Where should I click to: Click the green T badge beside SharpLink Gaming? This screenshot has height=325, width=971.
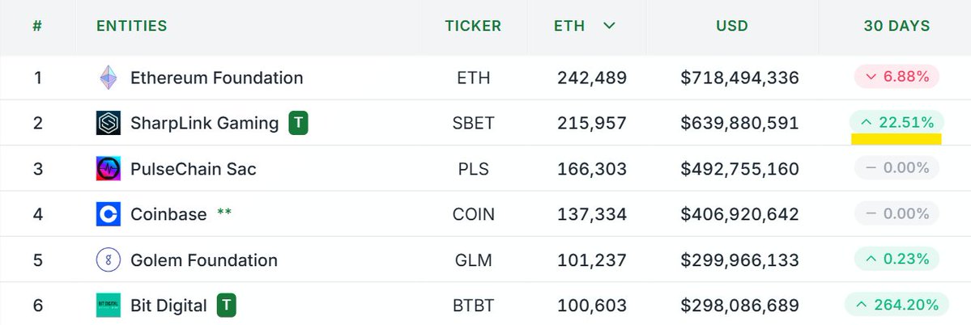point(298,123)
